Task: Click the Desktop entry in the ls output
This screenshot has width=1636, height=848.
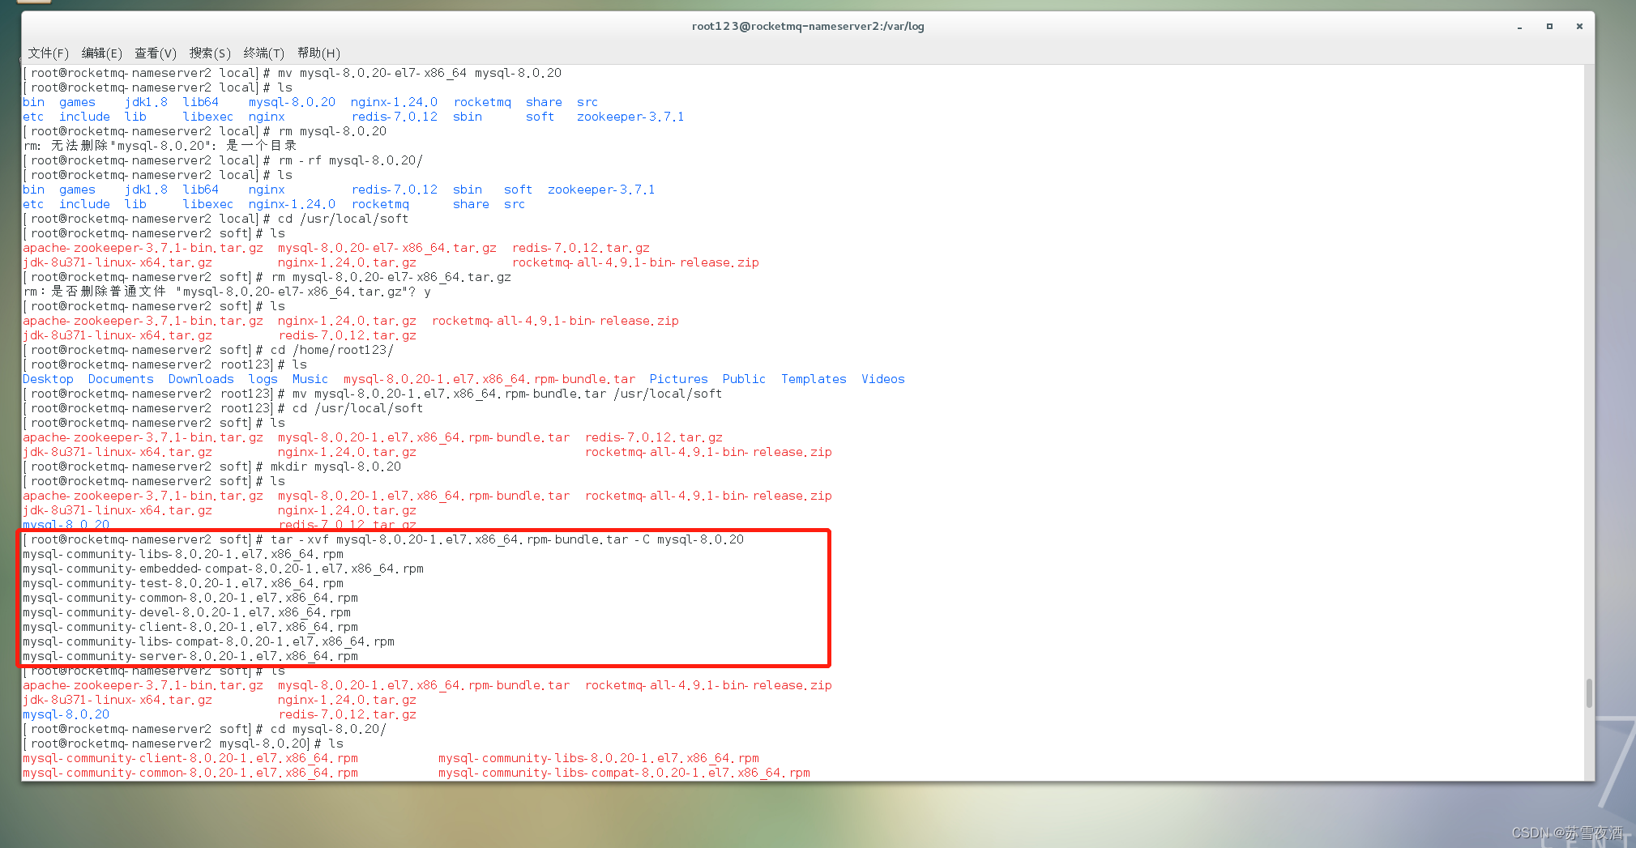Action: pos(48,378)
